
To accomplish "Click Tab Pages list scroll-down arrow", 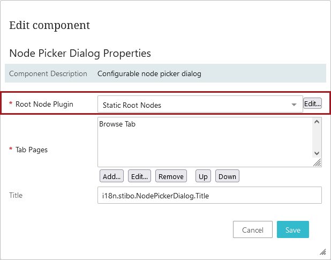I will (x=317, y=153).
